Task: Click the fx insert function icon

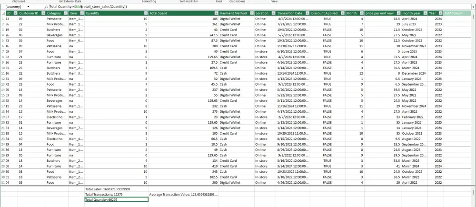Action: coord(46,6)
